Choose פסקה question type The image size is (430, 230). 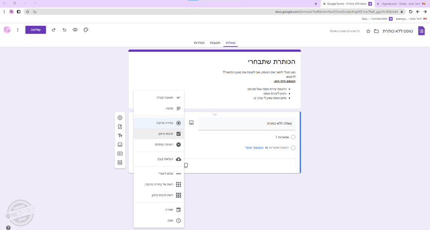click(x=159, y=109)
